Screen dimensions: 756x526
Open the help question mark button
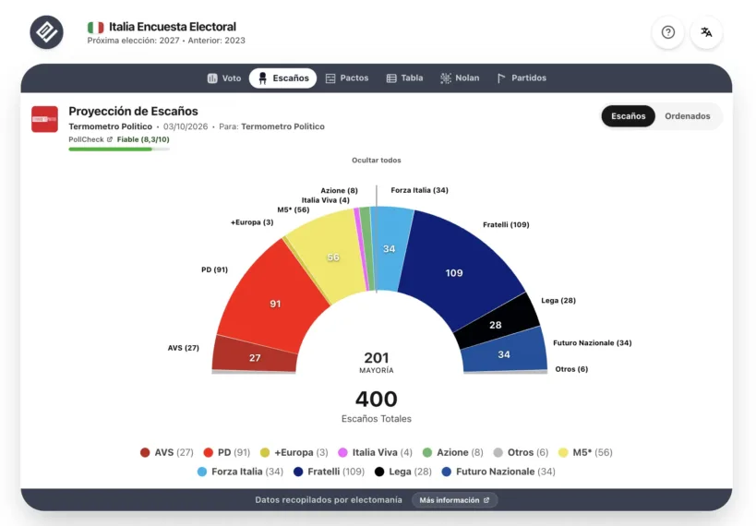coord(667,32)
